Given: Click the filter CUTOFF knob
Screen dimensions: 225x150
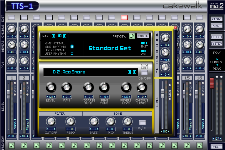Looking at the screenshot, I should pos(51,122).
